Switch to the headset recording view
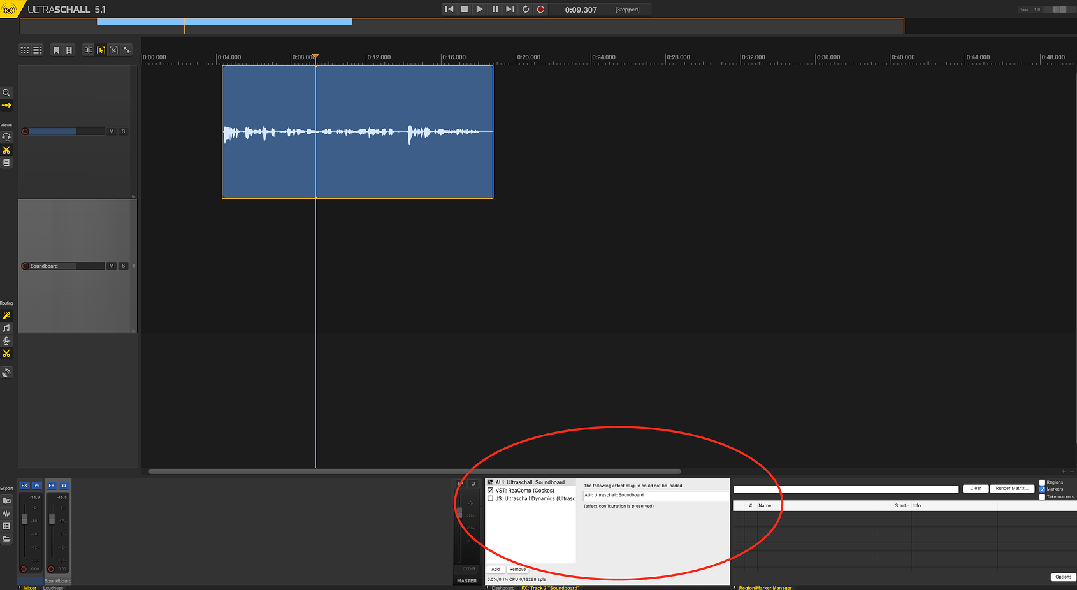 6,137
